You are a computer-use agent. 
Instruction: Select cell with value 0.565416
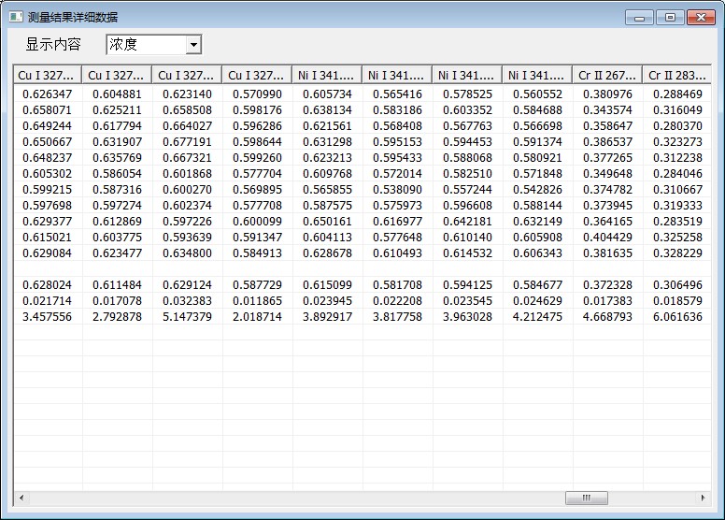(397, 94)
